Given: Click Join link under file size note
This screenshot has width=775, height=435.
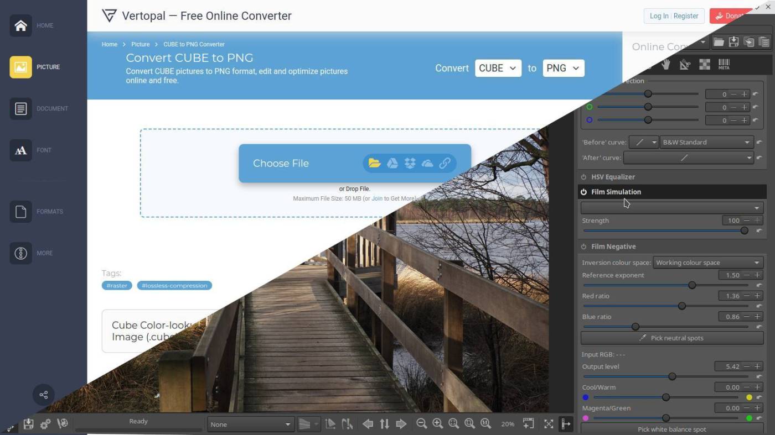Looking at the screenshot, I should tap(377, 198).
